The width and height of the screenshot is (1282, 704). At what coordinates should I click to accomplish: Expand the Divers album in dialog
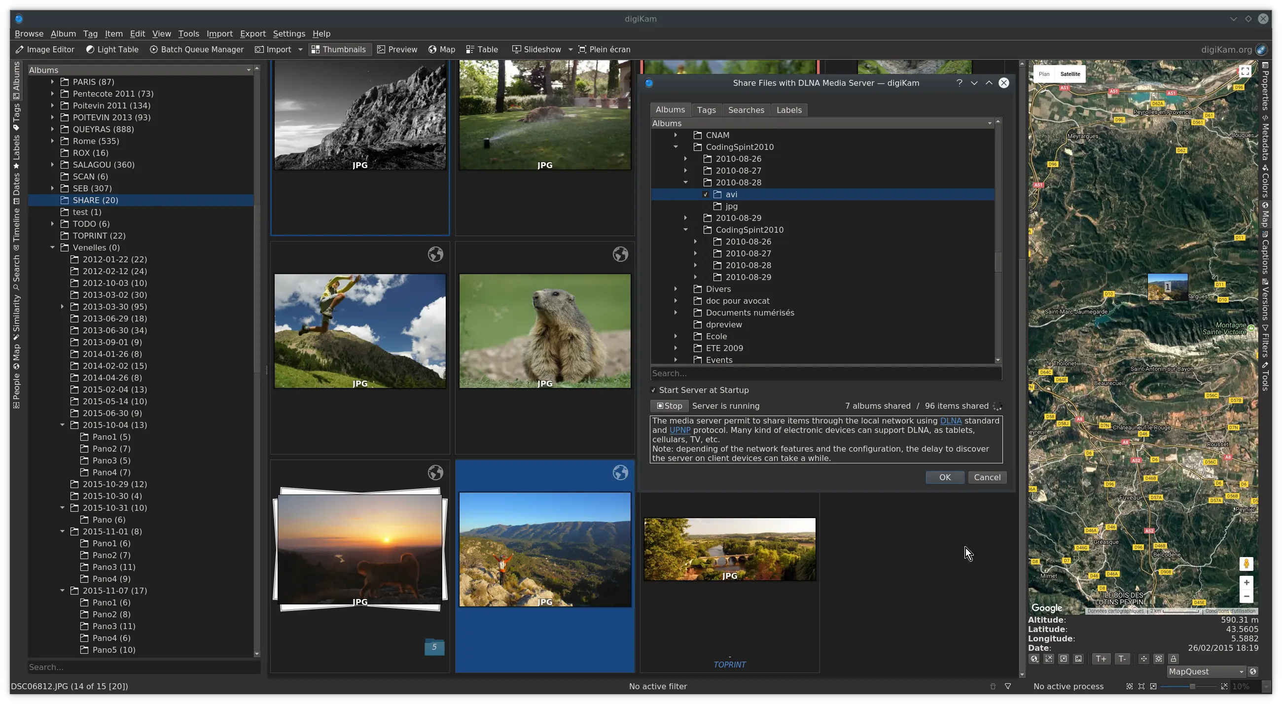point(676,289)
